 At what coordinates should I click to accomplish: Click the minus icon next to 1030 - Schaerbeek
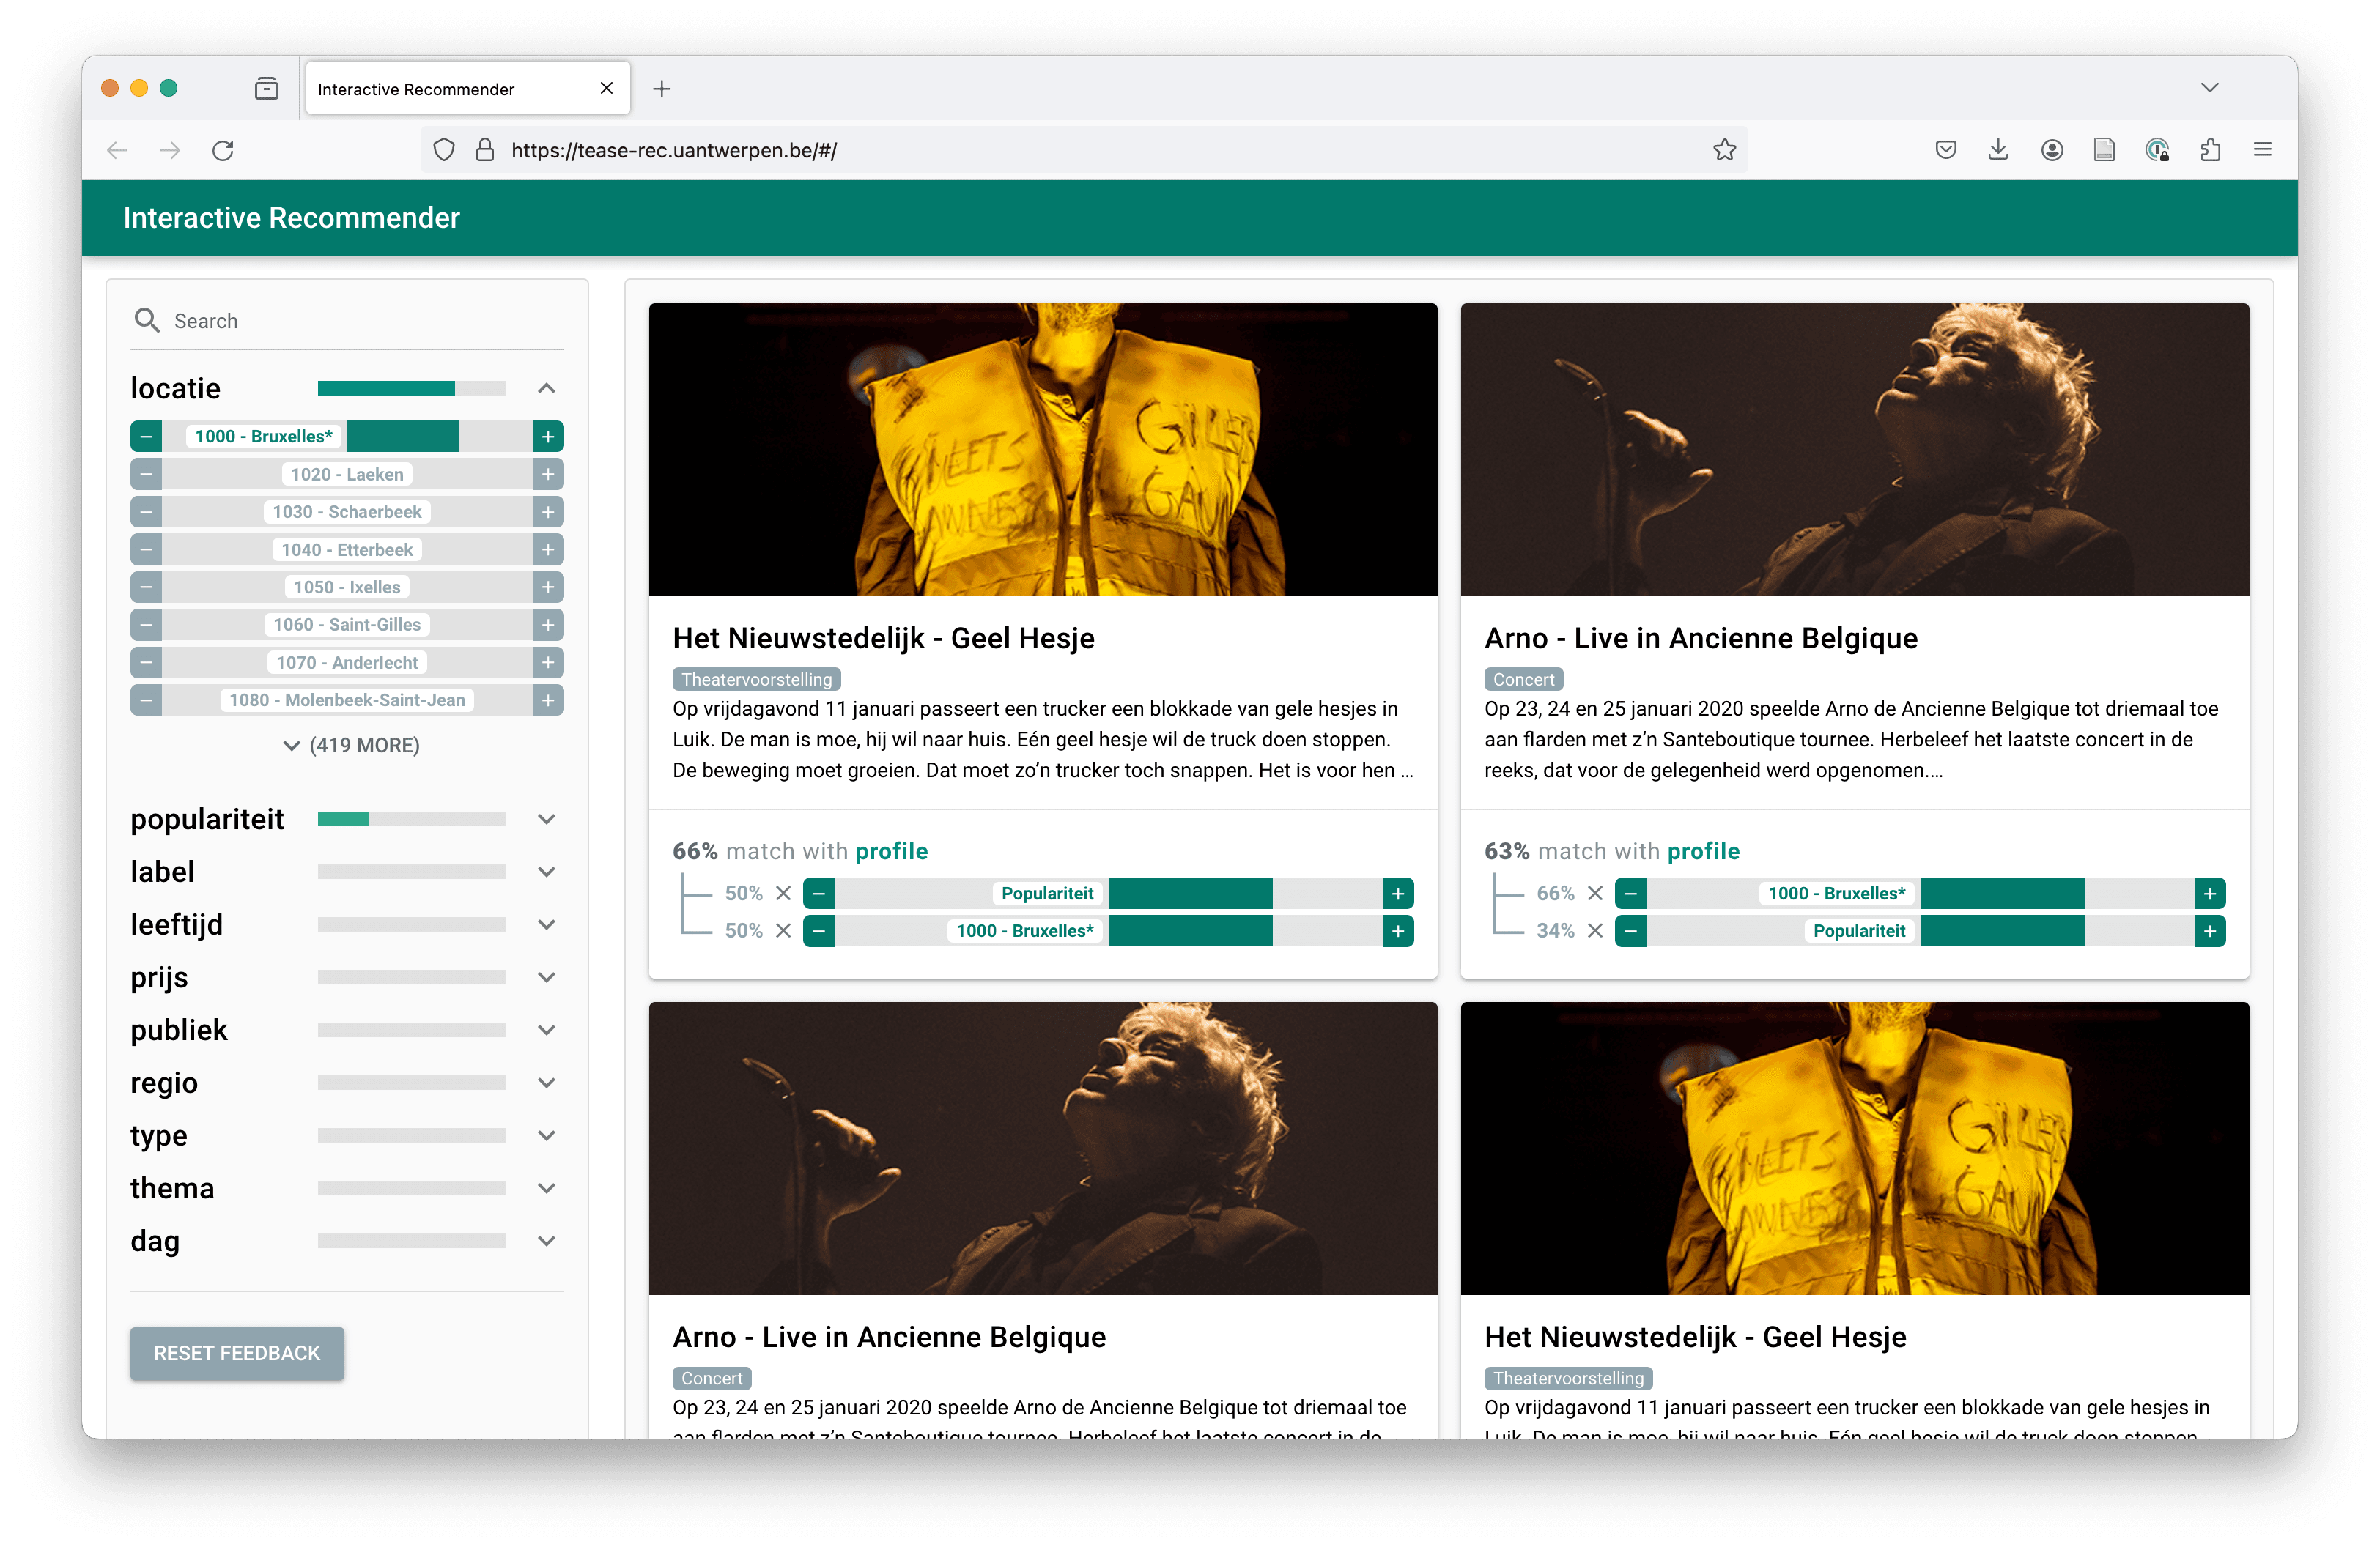(x=146, y=512)
